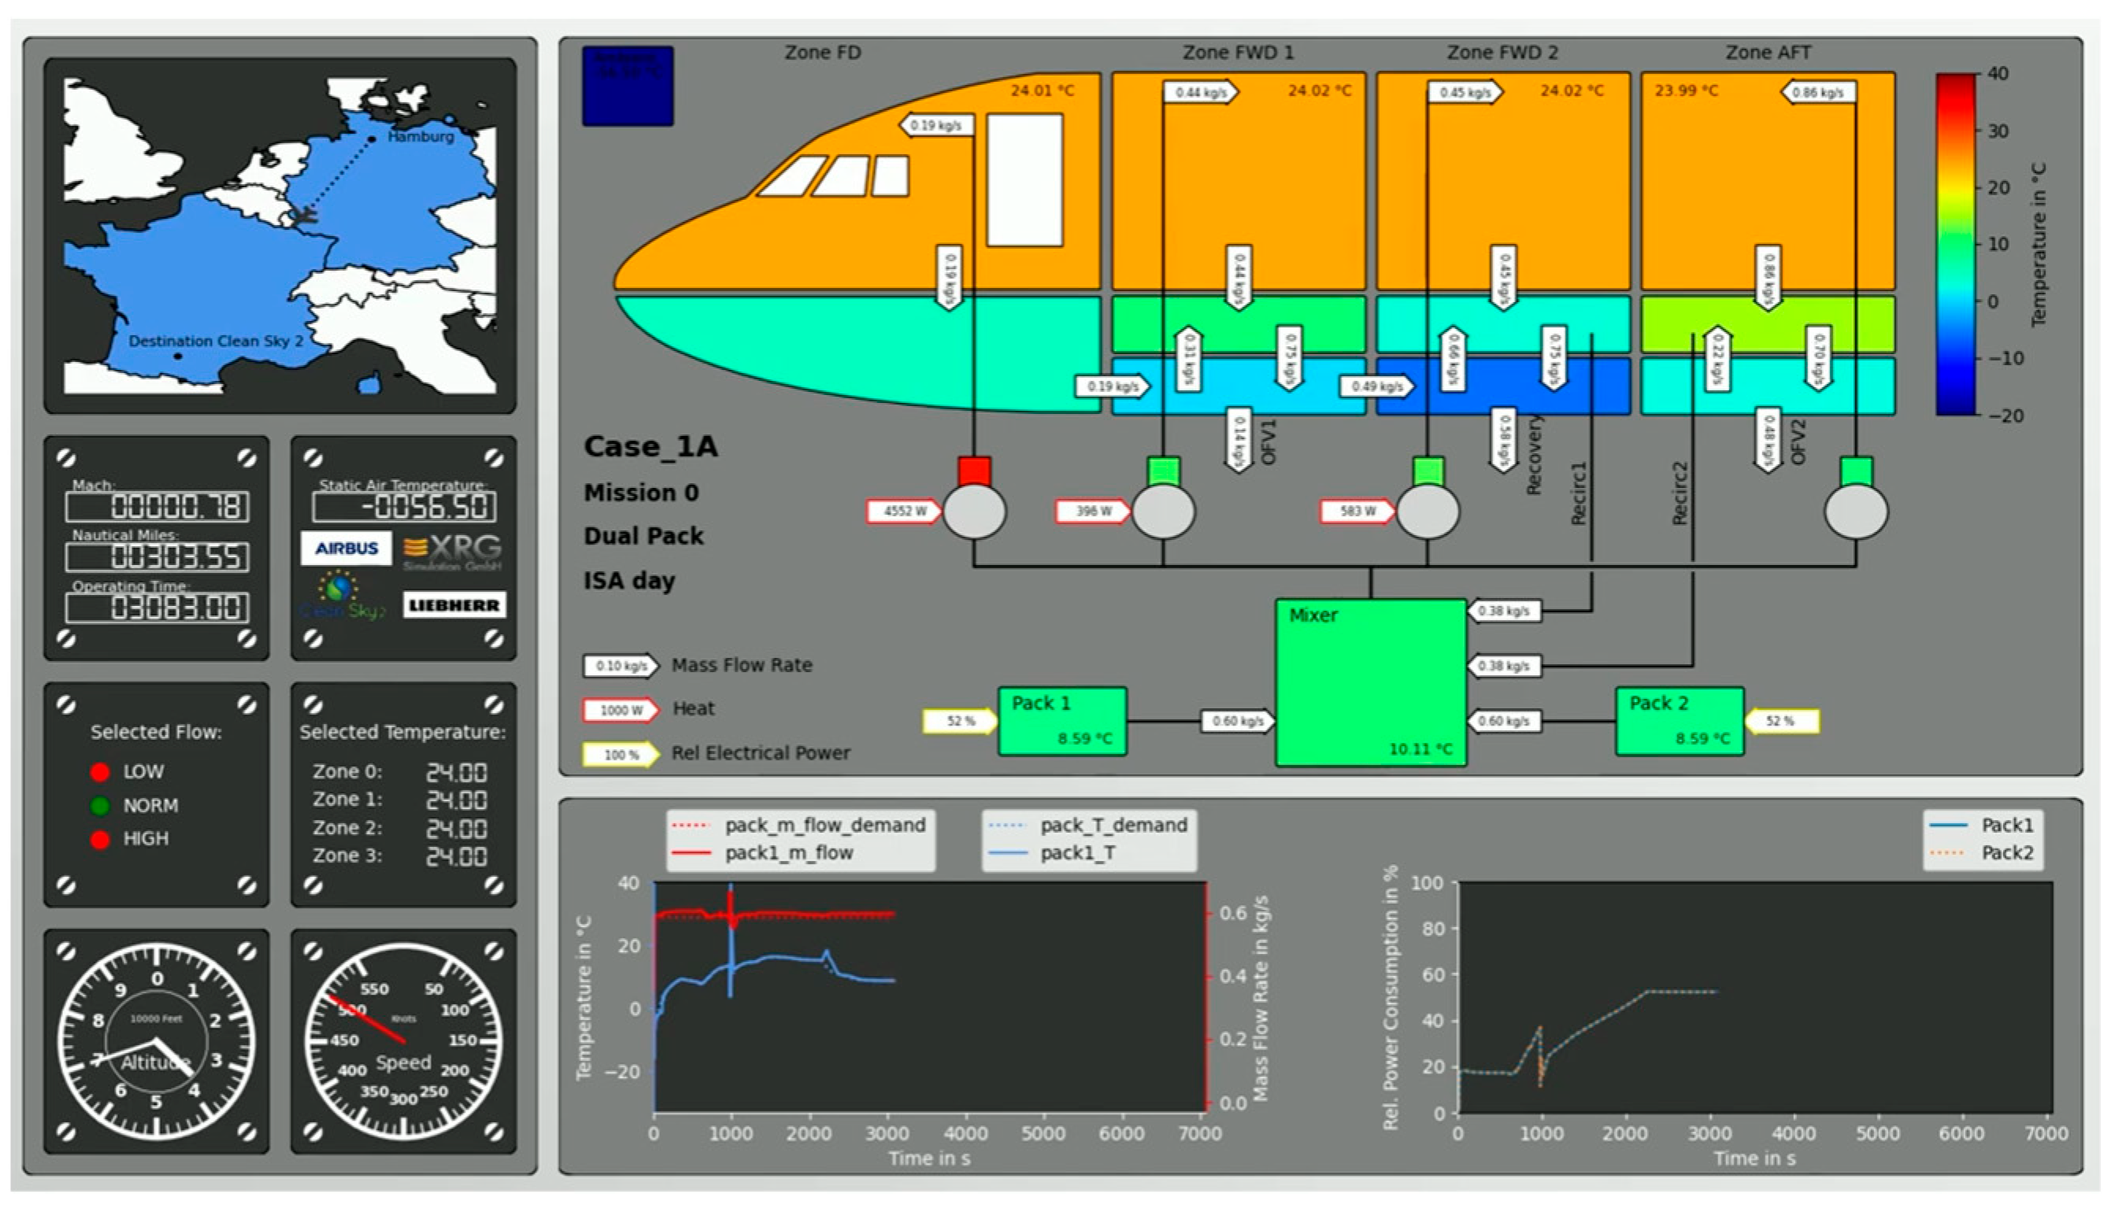The width and height of the screenshot is (2119, 1208).
Task: Click the Zone 0 selected temperature value
Action: [456, 773]
